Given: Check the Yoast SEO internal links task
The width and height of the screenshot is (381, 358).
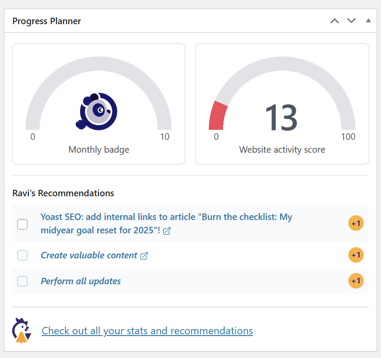Looking at the screenshot, I should pos(22,224).
